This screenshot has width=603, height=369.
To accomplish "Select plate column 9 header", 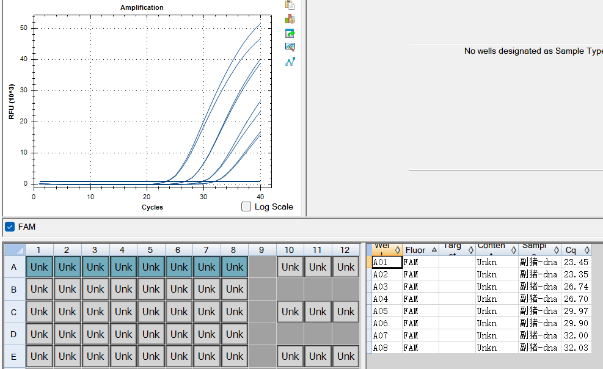I will (262, 250).
